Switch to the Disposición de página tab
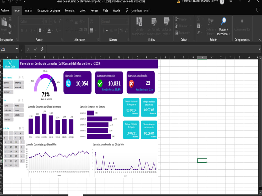 (49, 10)
